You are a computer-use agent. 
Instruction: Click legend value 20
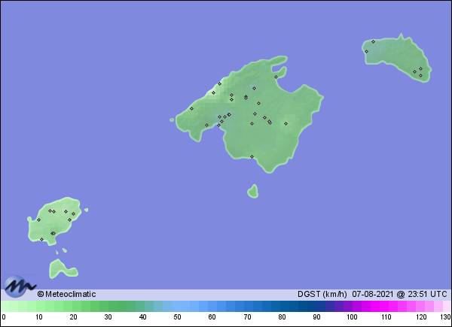click(x=73, y=317)
